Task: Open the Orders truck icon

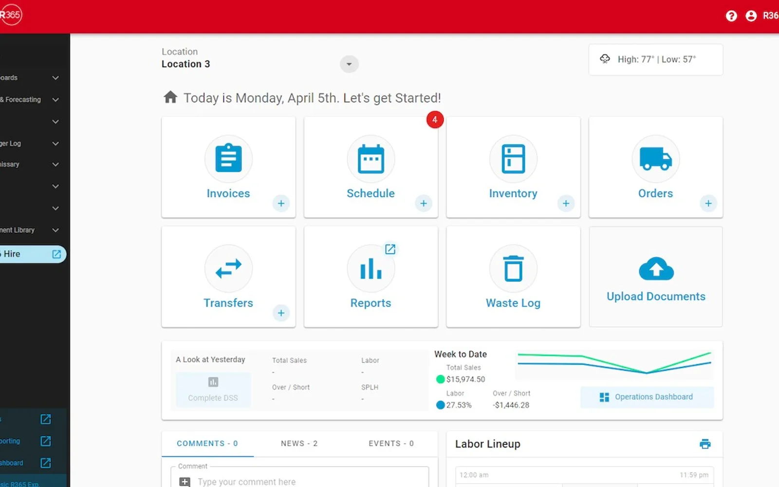Action: point(655,159)
